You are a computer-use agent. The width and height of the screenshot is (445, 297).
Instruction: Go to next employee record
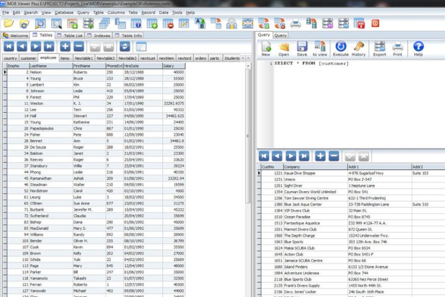coord(35,46)
